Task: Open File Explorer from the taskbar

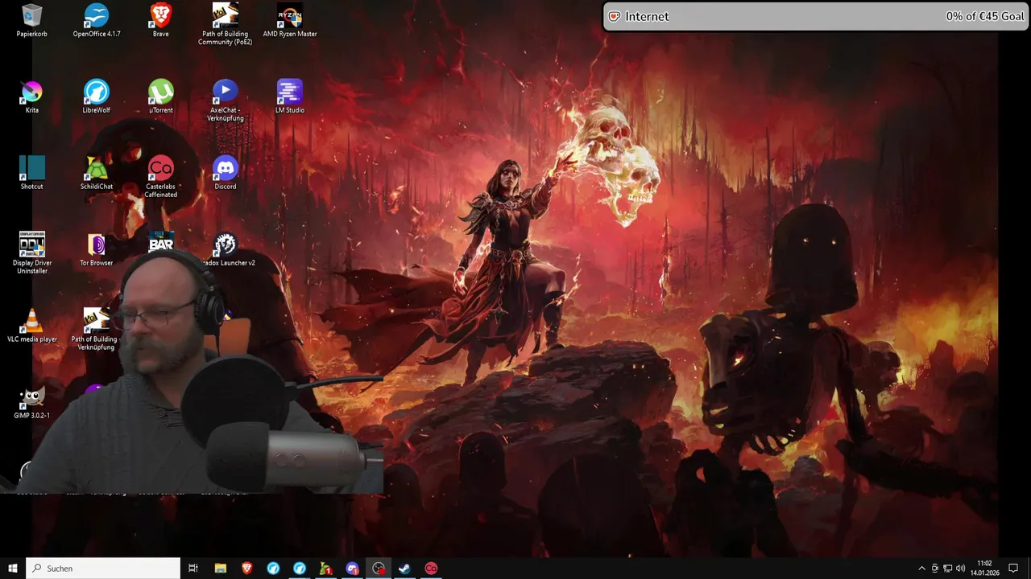Action: pyautogui.click(x=220, y=569)
